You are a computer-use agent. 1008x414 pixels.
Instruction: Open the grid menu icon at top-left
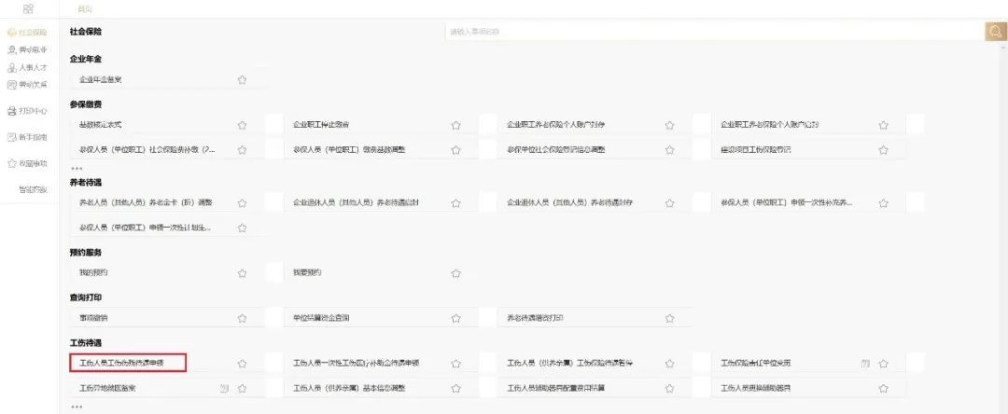28,8
